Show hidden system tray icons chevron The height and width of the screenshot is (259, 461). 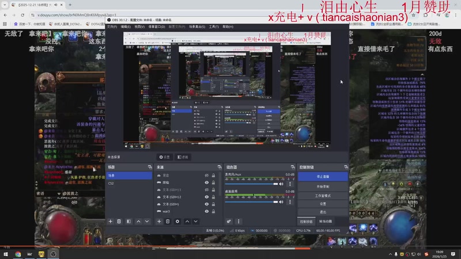click(x=390, y=254)
